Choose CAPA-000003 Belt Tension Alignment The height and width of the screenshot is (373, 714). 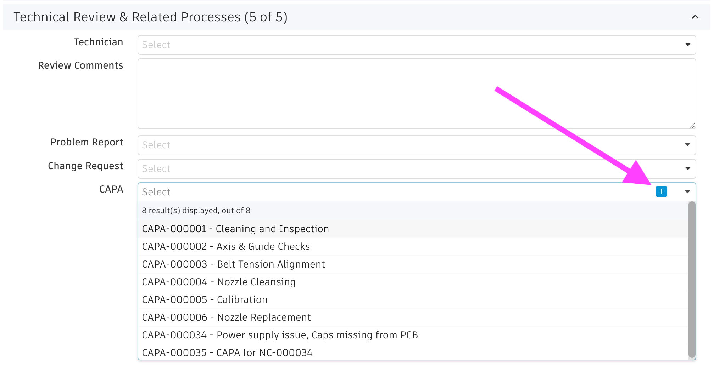coord(233,264)
